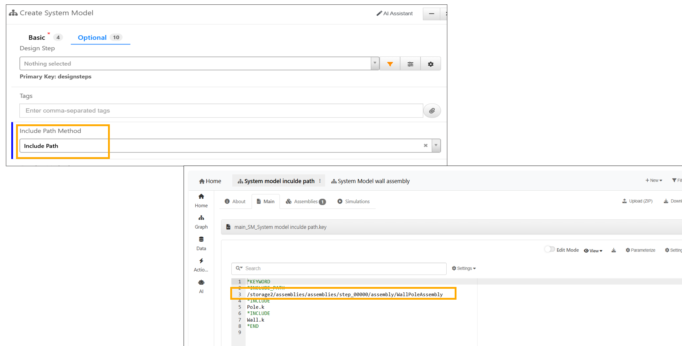Image resolution: width=682 pixels, height=346 pixels.
Task: Open the Settings dropdown beside search
Action: point(464,268)
